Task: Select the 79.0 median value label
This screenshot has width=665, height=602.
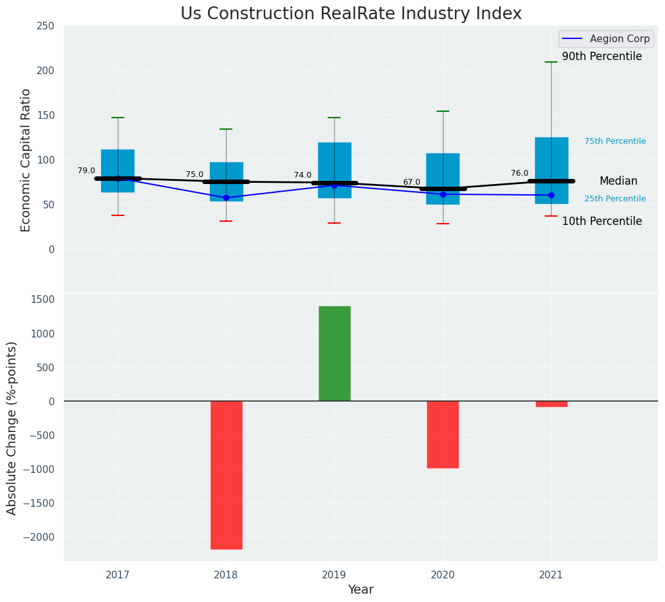Action: pos(86,171)
